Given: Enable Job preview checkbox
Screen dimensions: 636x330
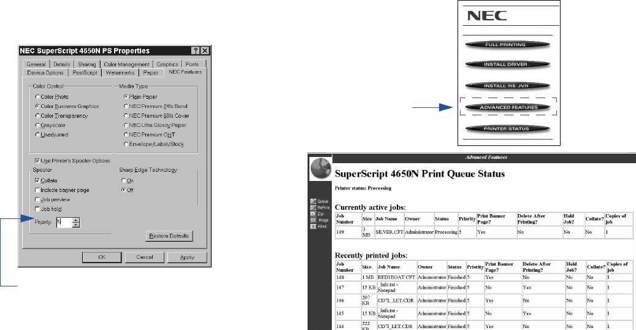Looking at the screenshot, I should (x=37, y=200).
